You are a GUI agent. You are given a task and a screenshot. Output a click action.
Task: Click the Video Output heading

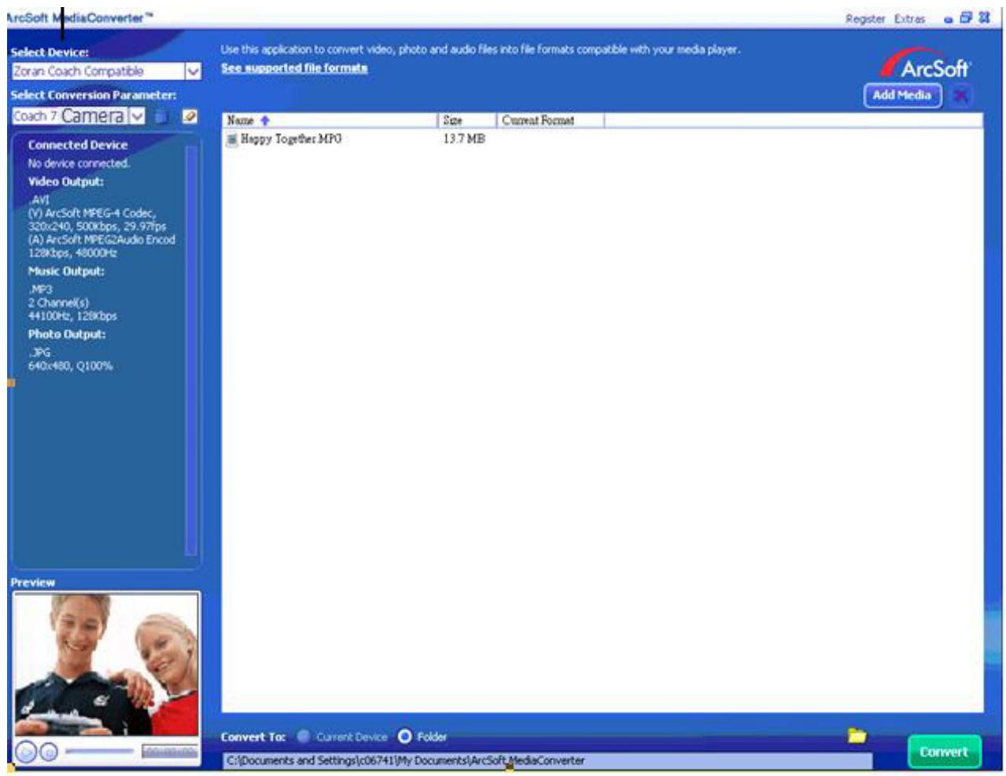tap(66, 182)
